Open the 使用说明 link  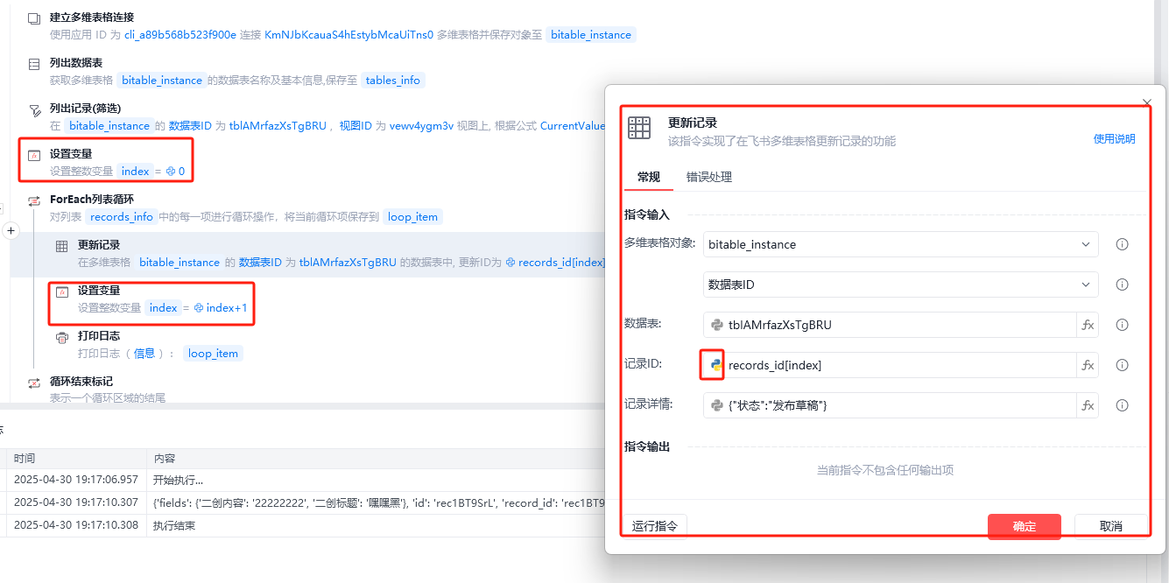[x=1114, y=138]
